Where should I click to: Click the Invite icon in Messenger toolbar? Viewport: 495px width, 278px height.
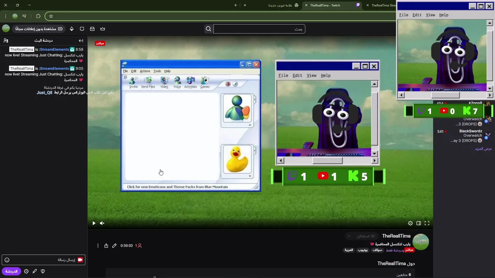(x=133, y=82)
